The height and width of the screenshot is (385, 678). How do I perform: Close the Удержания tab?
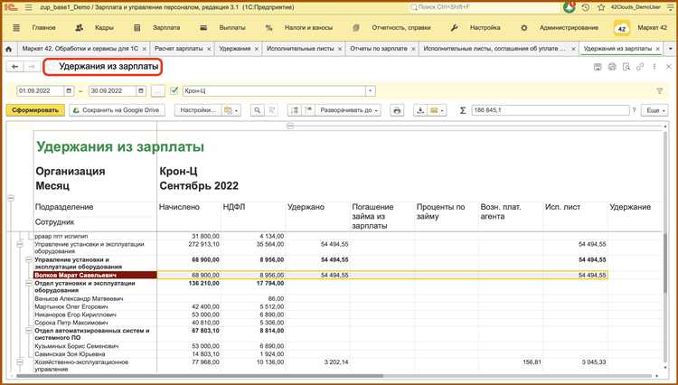(x=257, y=50)
